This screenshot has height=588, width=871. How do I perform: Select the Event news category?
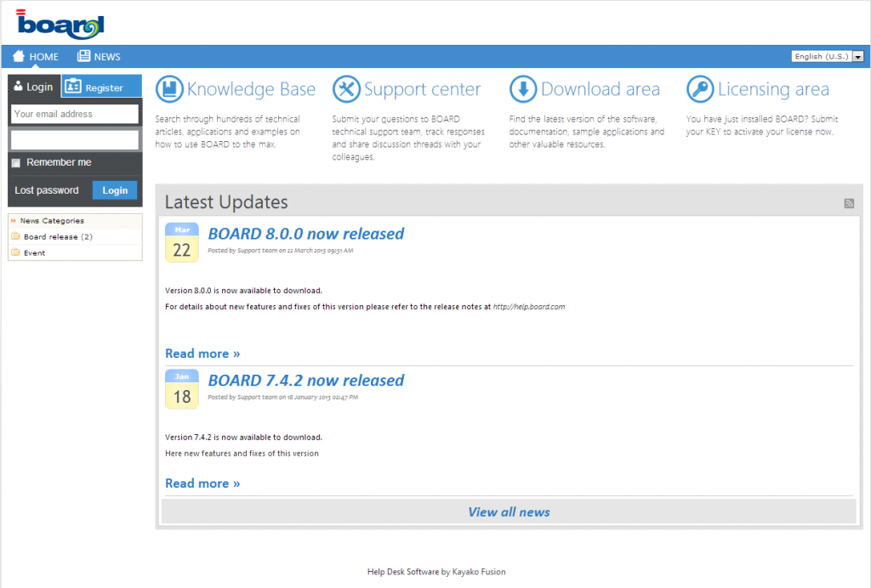click(34, 253)
